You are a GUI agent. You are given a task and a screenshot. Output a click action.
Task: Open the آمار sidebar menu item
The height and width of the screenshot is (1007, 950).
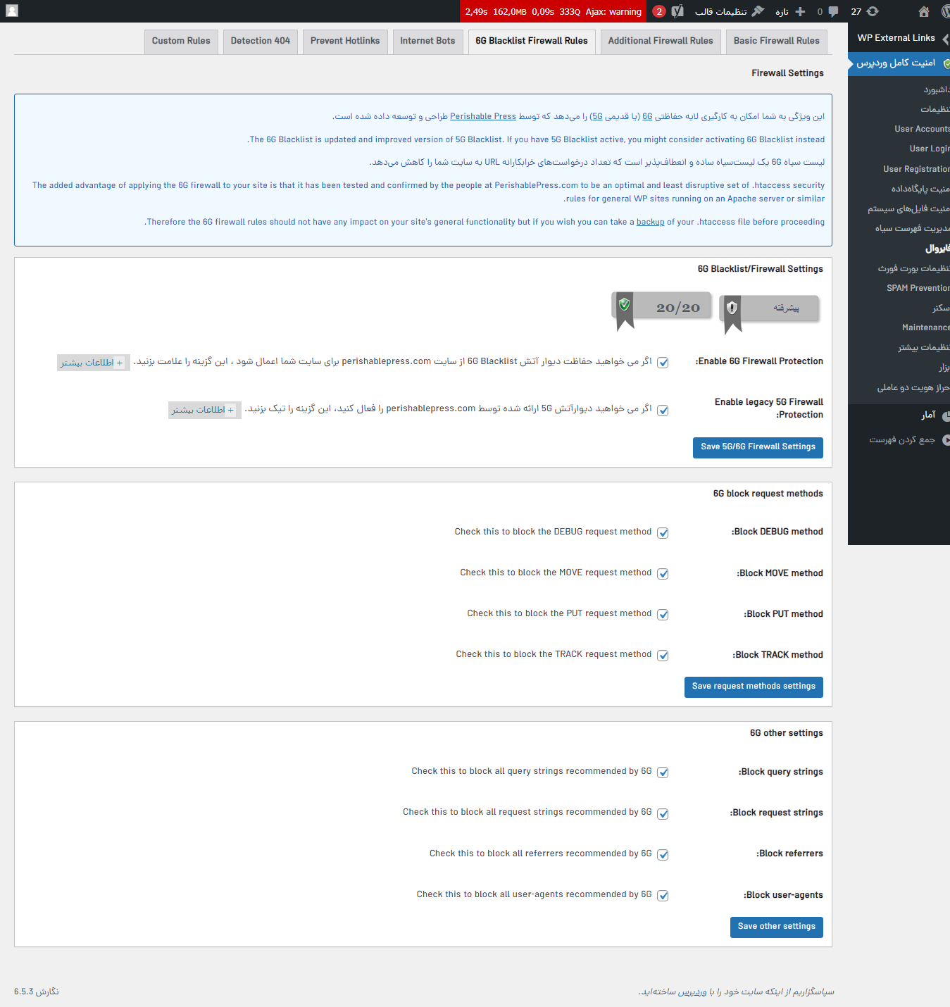coord(899,415)
